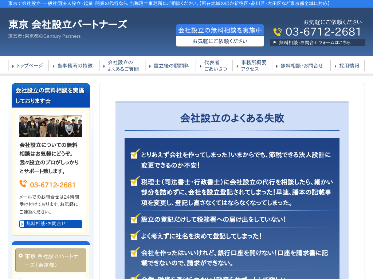373x279 pixels.
Task: Click the circle arrow icon beside 東京 会社設立パートナーズ(東京都)
Action: (21, 256)
